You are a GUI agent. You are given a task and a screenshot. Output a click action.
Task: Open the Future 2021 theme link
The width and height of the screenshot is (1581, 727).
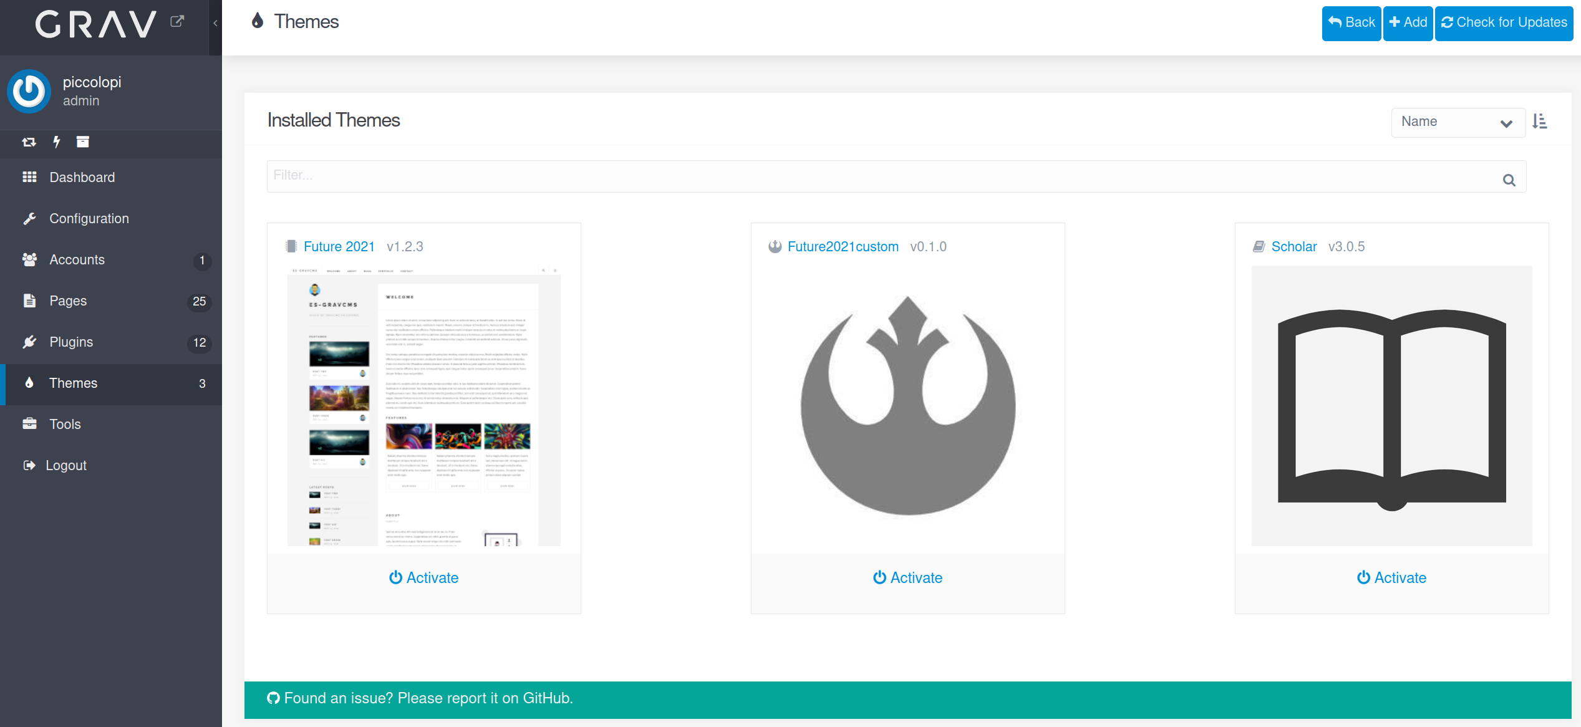point(339,247)
